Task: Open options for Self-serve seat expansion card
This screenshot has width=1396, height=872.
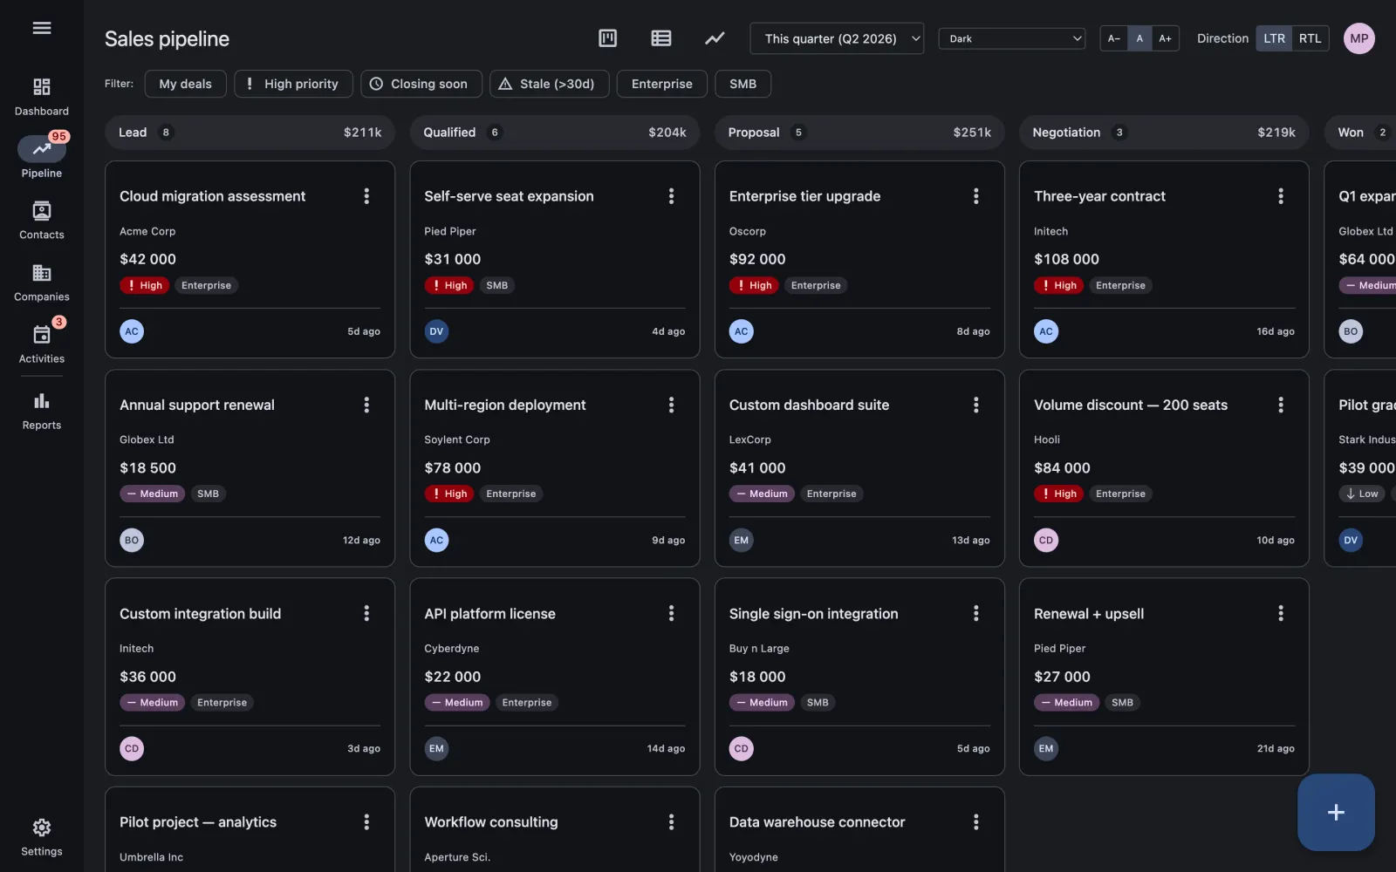Action: pyautogui.click(x=671, y=196)
